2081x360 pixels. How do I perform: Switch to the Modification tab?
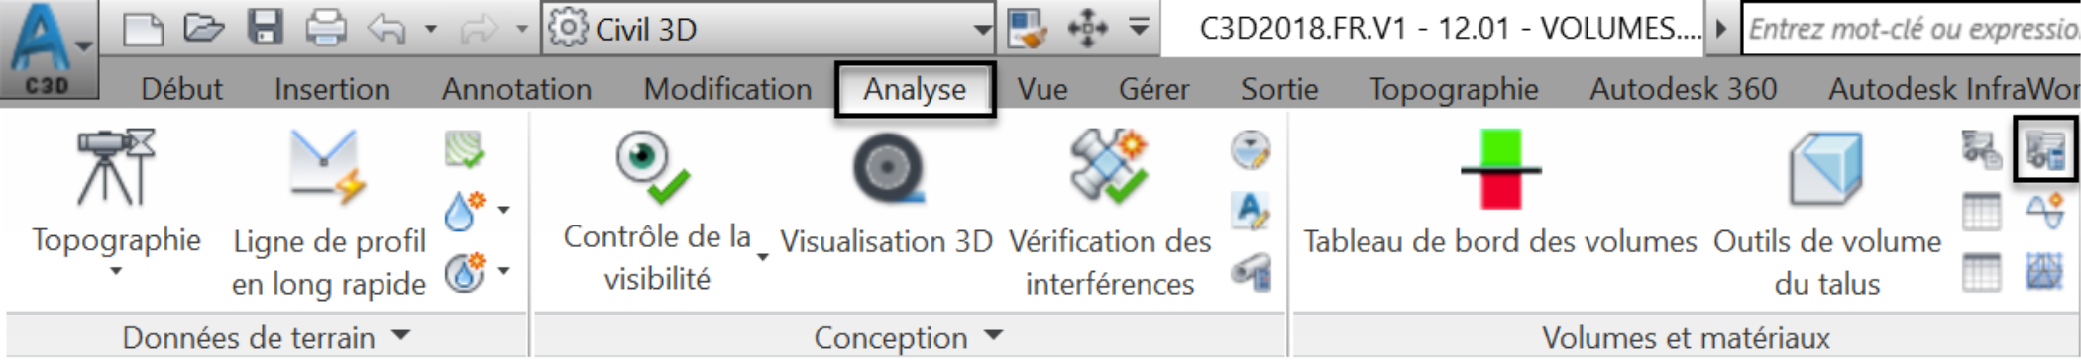(727, 89)
